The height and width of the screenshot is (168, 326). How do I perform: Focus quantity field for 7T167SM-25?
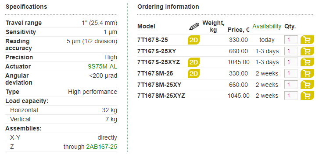click(291, 73)
